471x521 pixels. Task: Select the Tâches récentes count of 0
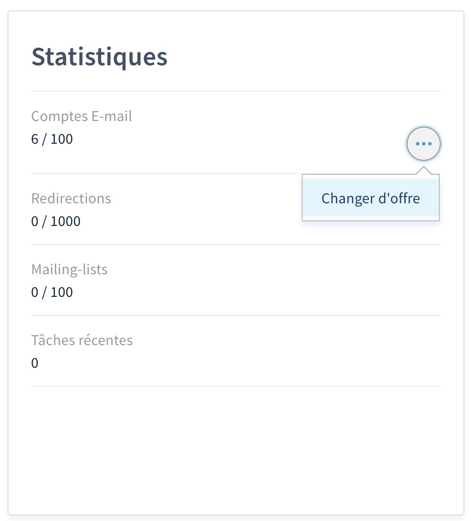click(35, 363)
